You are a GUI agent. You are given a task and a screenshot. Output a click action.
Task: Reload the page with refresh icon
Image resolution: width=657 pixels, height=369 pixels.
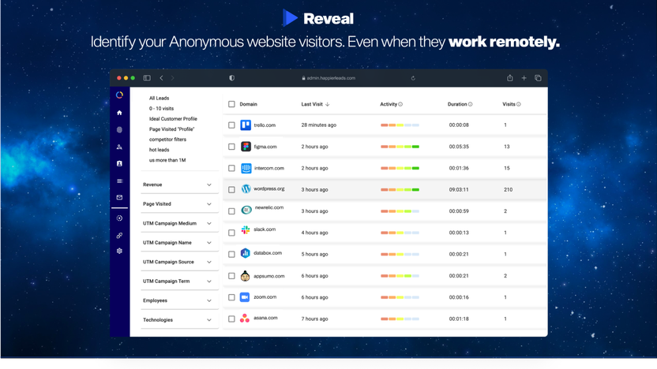413,78
